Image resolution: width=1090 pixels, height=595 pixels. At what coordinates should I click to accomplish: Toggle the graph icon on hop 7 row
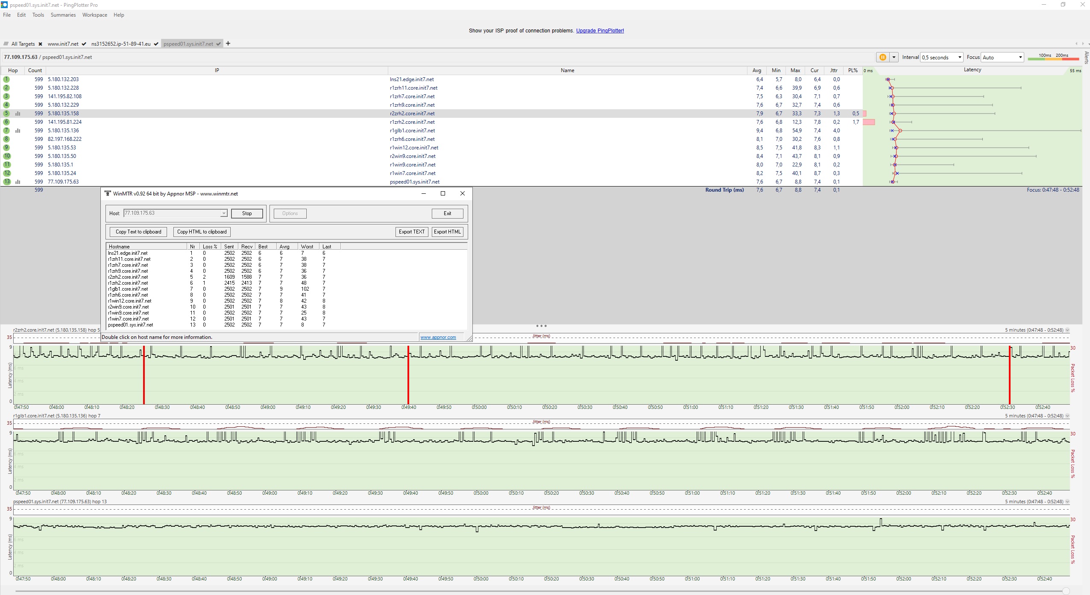[x=18, y=131]
